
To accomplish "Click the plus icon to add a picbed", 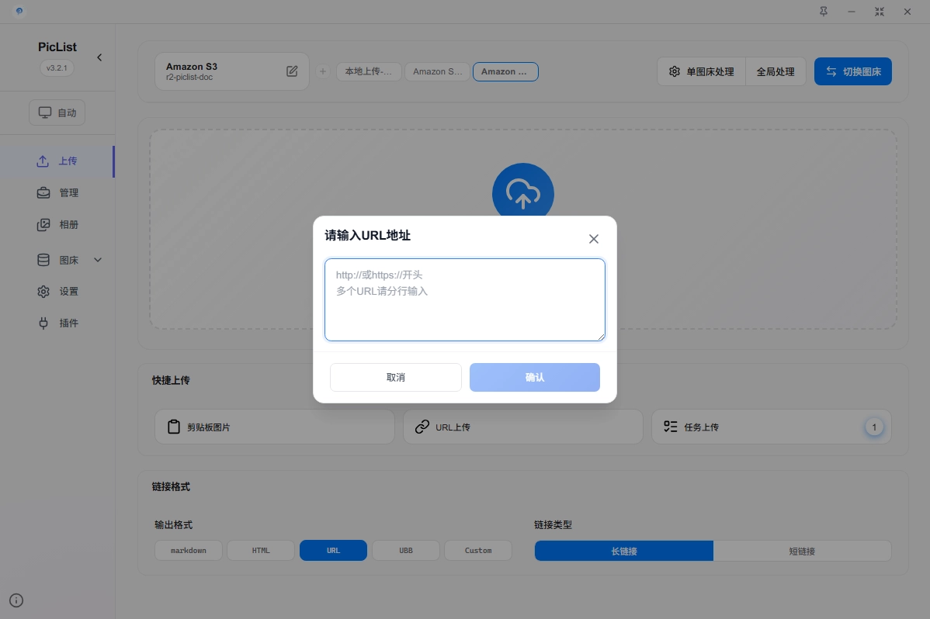I will 322,71.
